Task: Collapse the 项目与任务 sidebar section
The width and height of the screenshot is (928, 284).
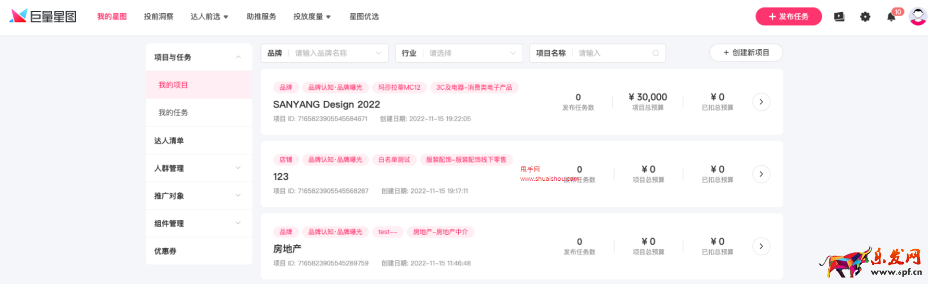Action: pyautogui.click(x=238, y=57)
